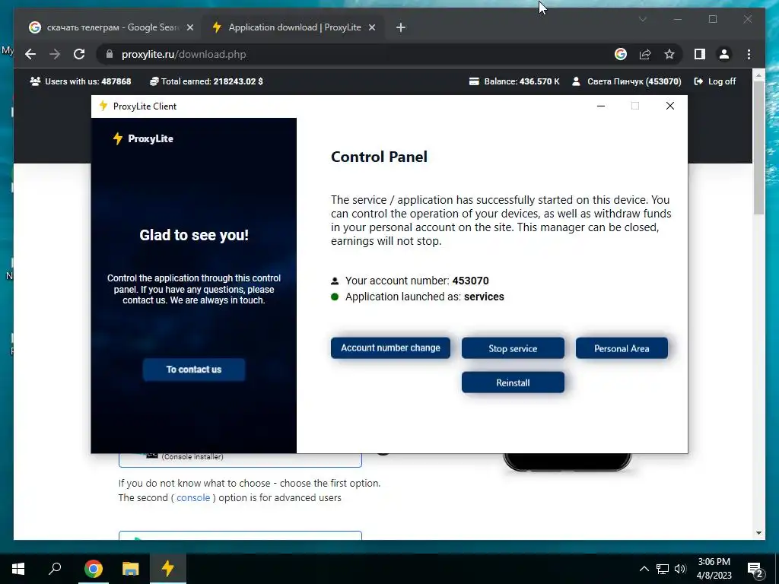Open the notification center icon
Screen dimensions: 779x584
tap(755, 569)
